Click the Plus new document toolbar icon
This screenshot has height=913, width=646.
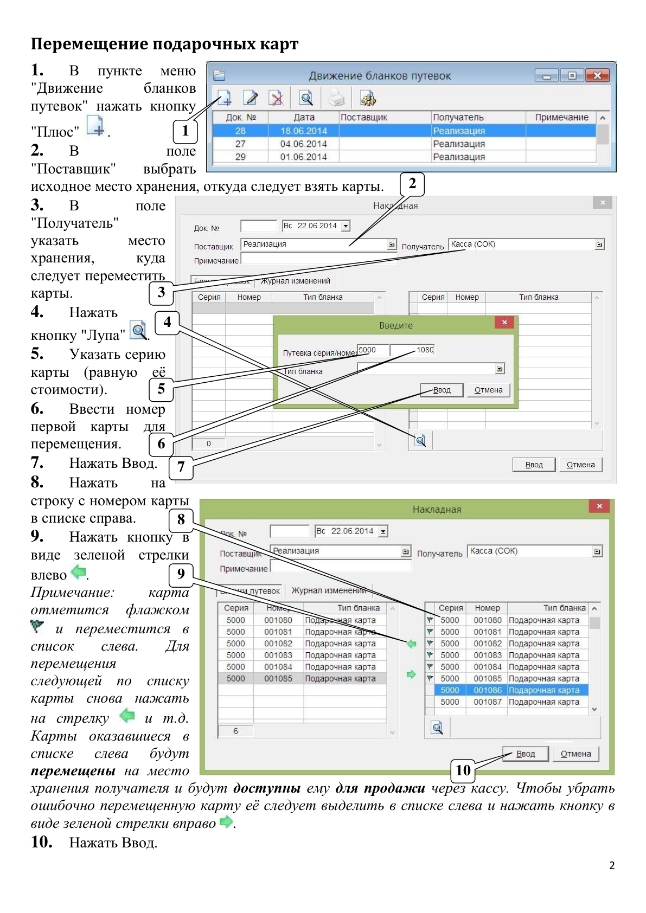[x=225, y=98]
